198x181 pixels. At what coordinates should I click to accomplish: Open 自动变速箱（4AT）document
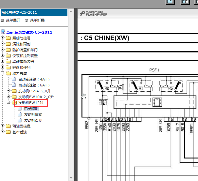pyautogui.click(x=34, y=79)
